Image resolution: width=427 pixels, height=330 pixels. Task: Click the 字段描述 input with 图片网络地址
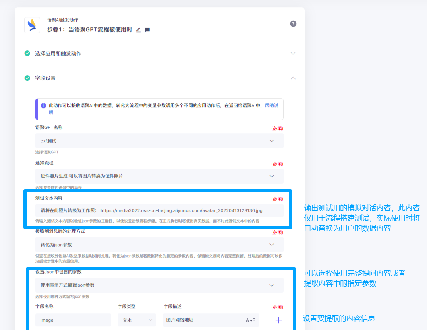click(x=211, y=320)
